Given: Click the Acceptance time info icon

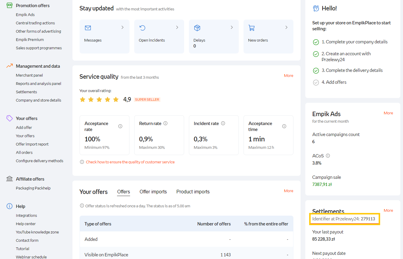Looking at the screenshot, I should point(284,126).
